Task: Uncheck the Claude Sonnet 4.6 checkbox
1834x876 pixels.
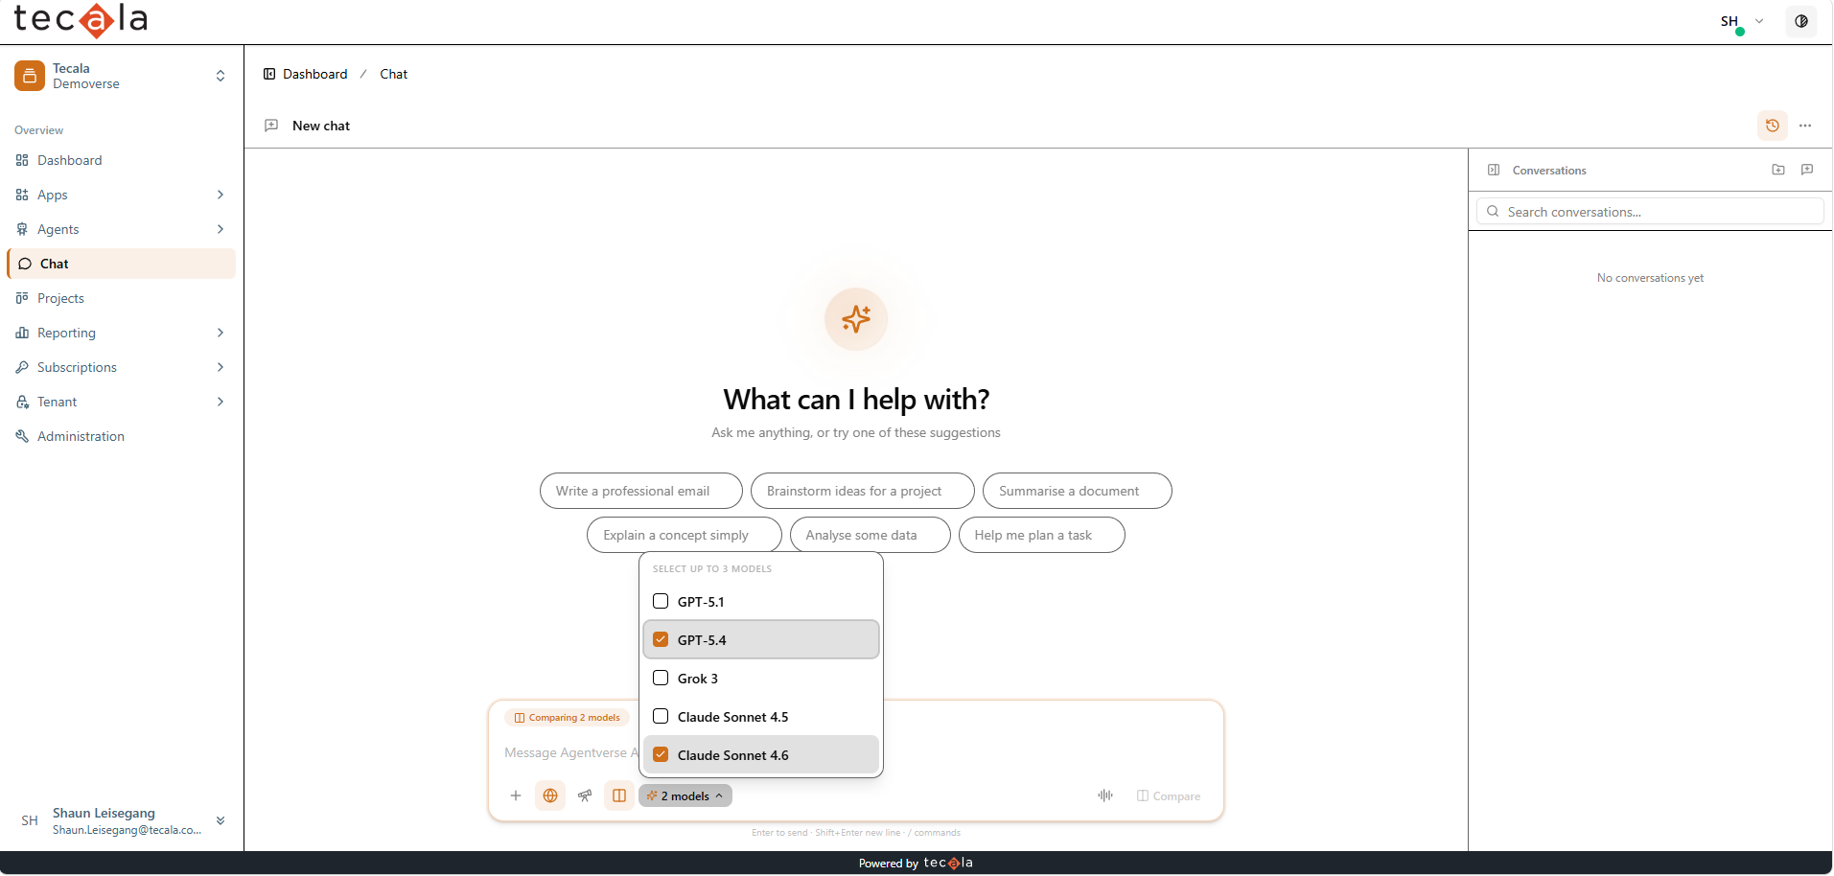Action: [661, 754]
